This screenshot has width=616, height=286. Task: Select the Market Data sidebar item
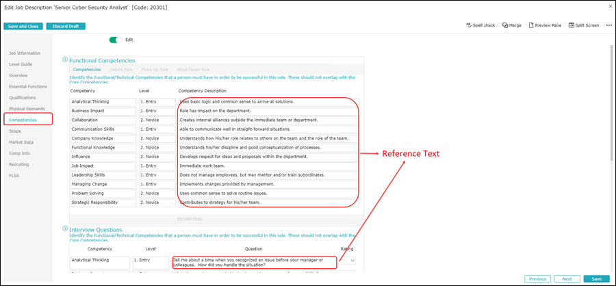[x=21, y=142]
